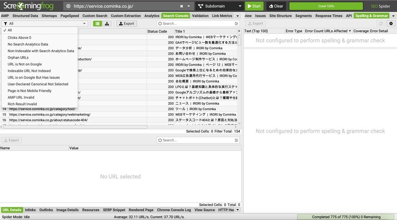The image size is (397, 220).
Task: Choose URL is on Google But Has Issues
Action: coord(40,77)
